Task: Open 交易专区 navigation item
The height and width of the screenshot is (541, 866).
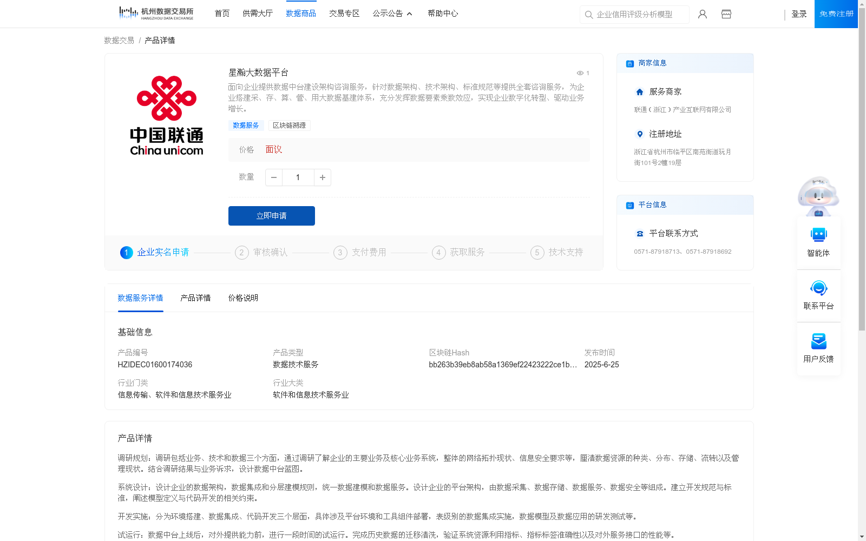Action: (344, 14)
